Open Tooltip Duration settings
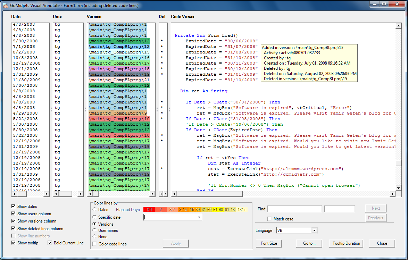The width and height of the screenshot is (408, 260). pos(346,243)
